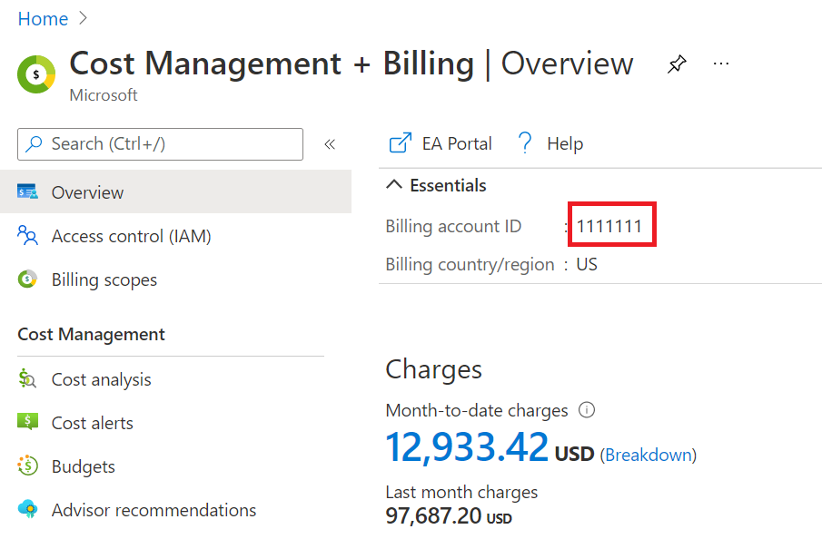This screenshot has height=539, width=822.
Task: Collapse the Essentials section
Action: click(x=394, y=185)
